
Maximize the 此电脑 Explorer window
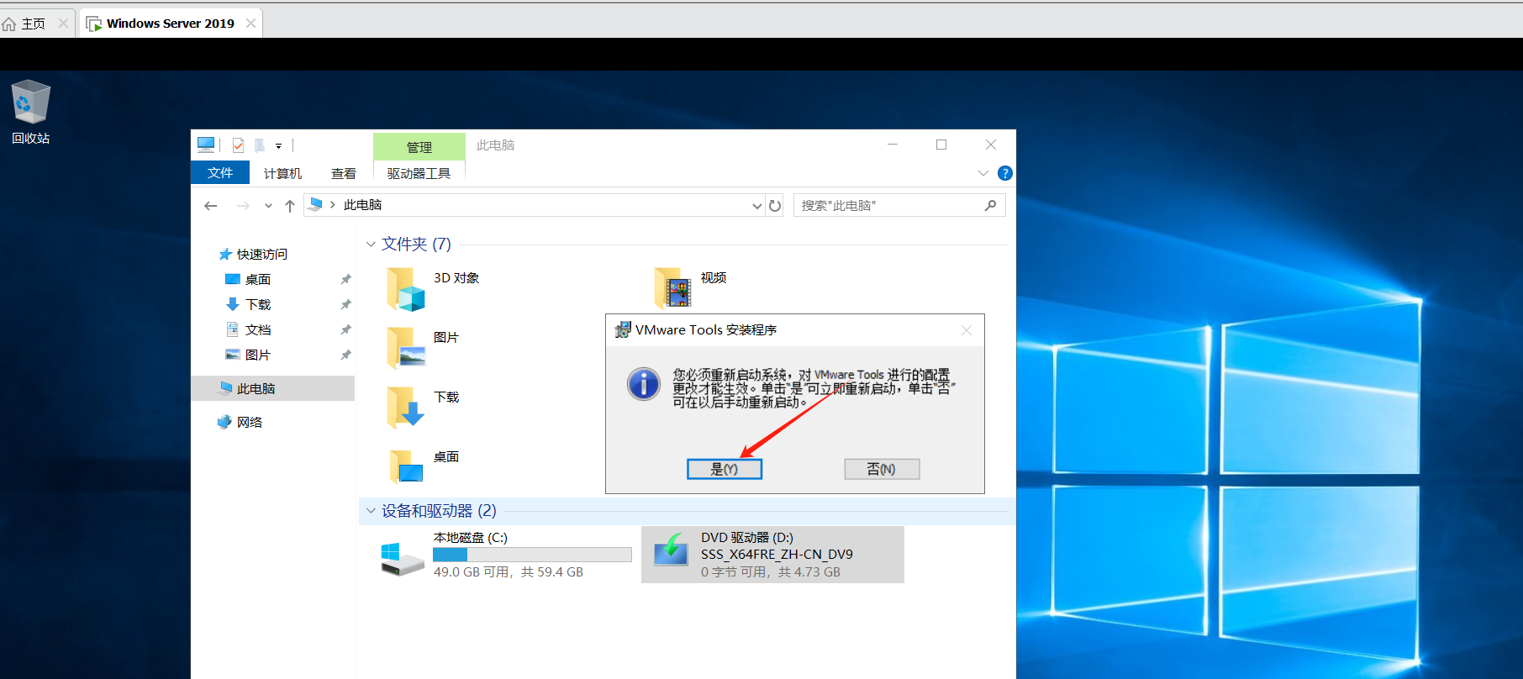[941, 145]
